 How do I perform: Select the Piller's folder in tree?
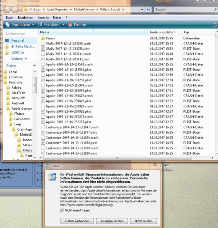pos(27,150)
